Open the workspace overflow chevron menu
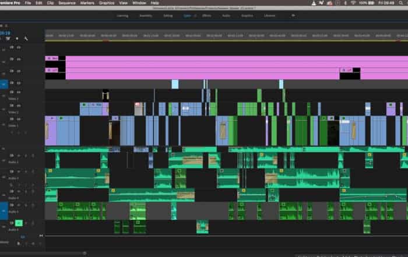The height and width of the screenshot is (257, 408). (293, 16)
